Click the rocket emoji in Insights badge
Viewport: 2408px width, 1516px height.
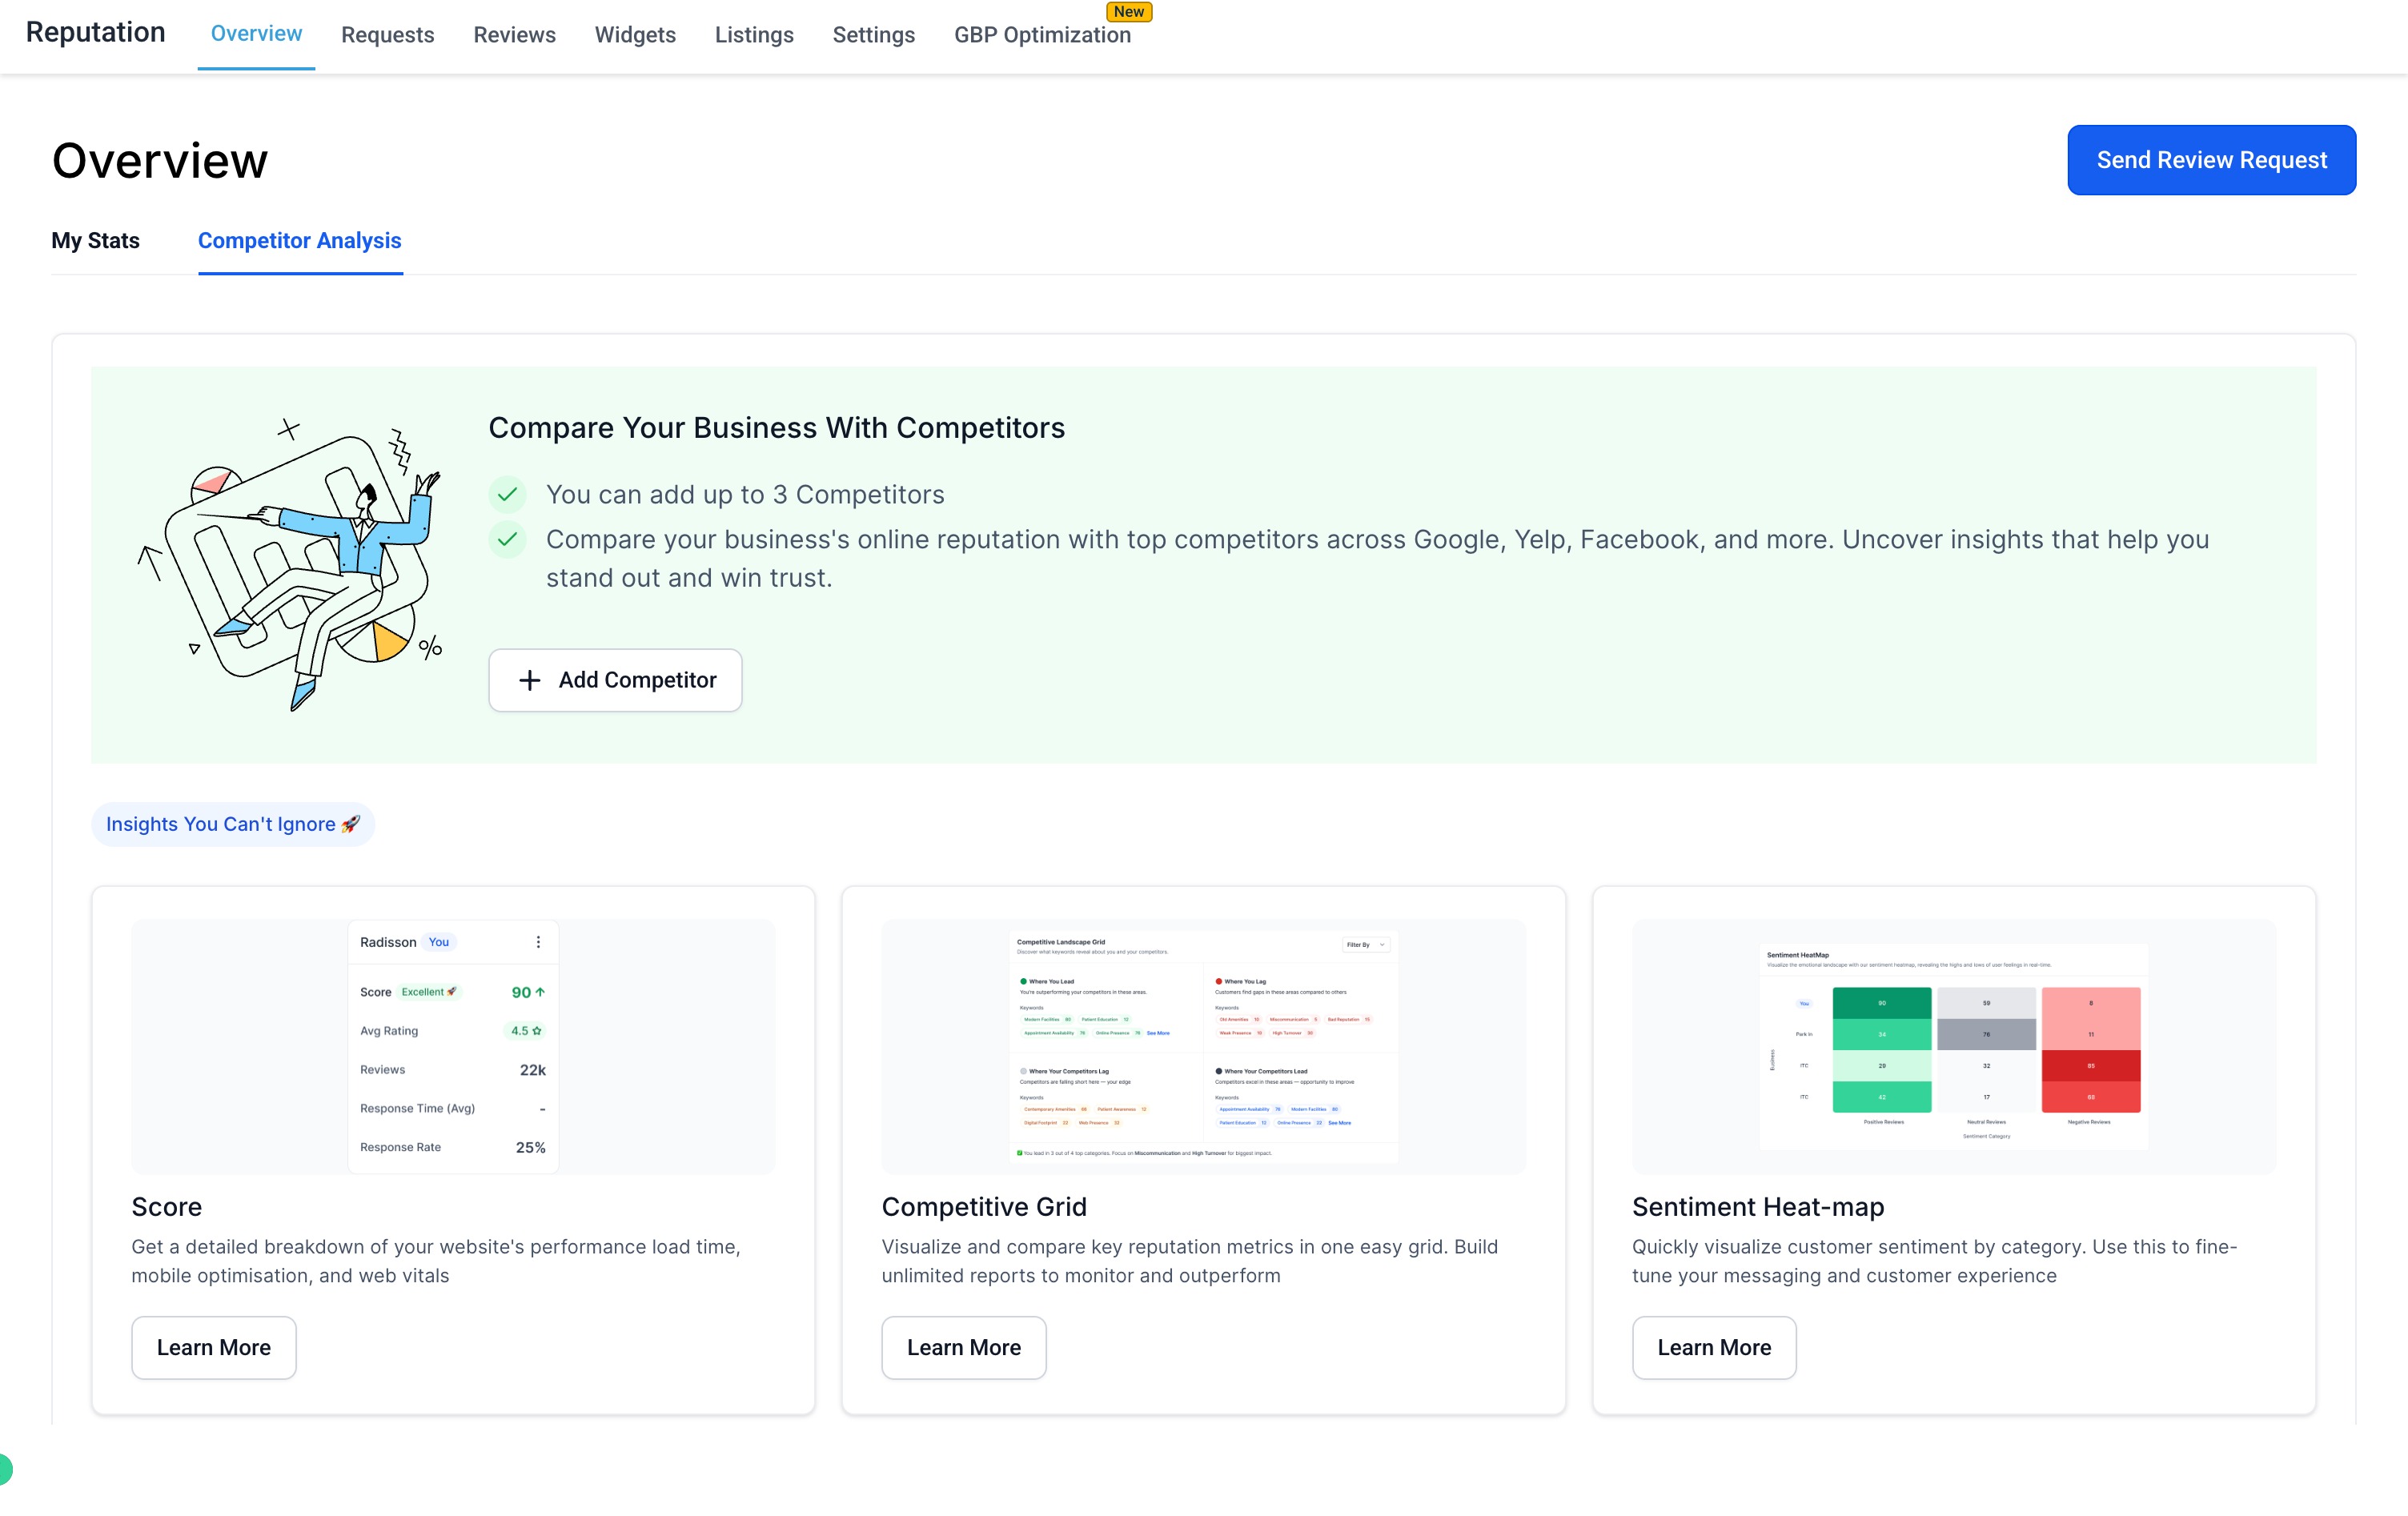click(x=350, y=824)
